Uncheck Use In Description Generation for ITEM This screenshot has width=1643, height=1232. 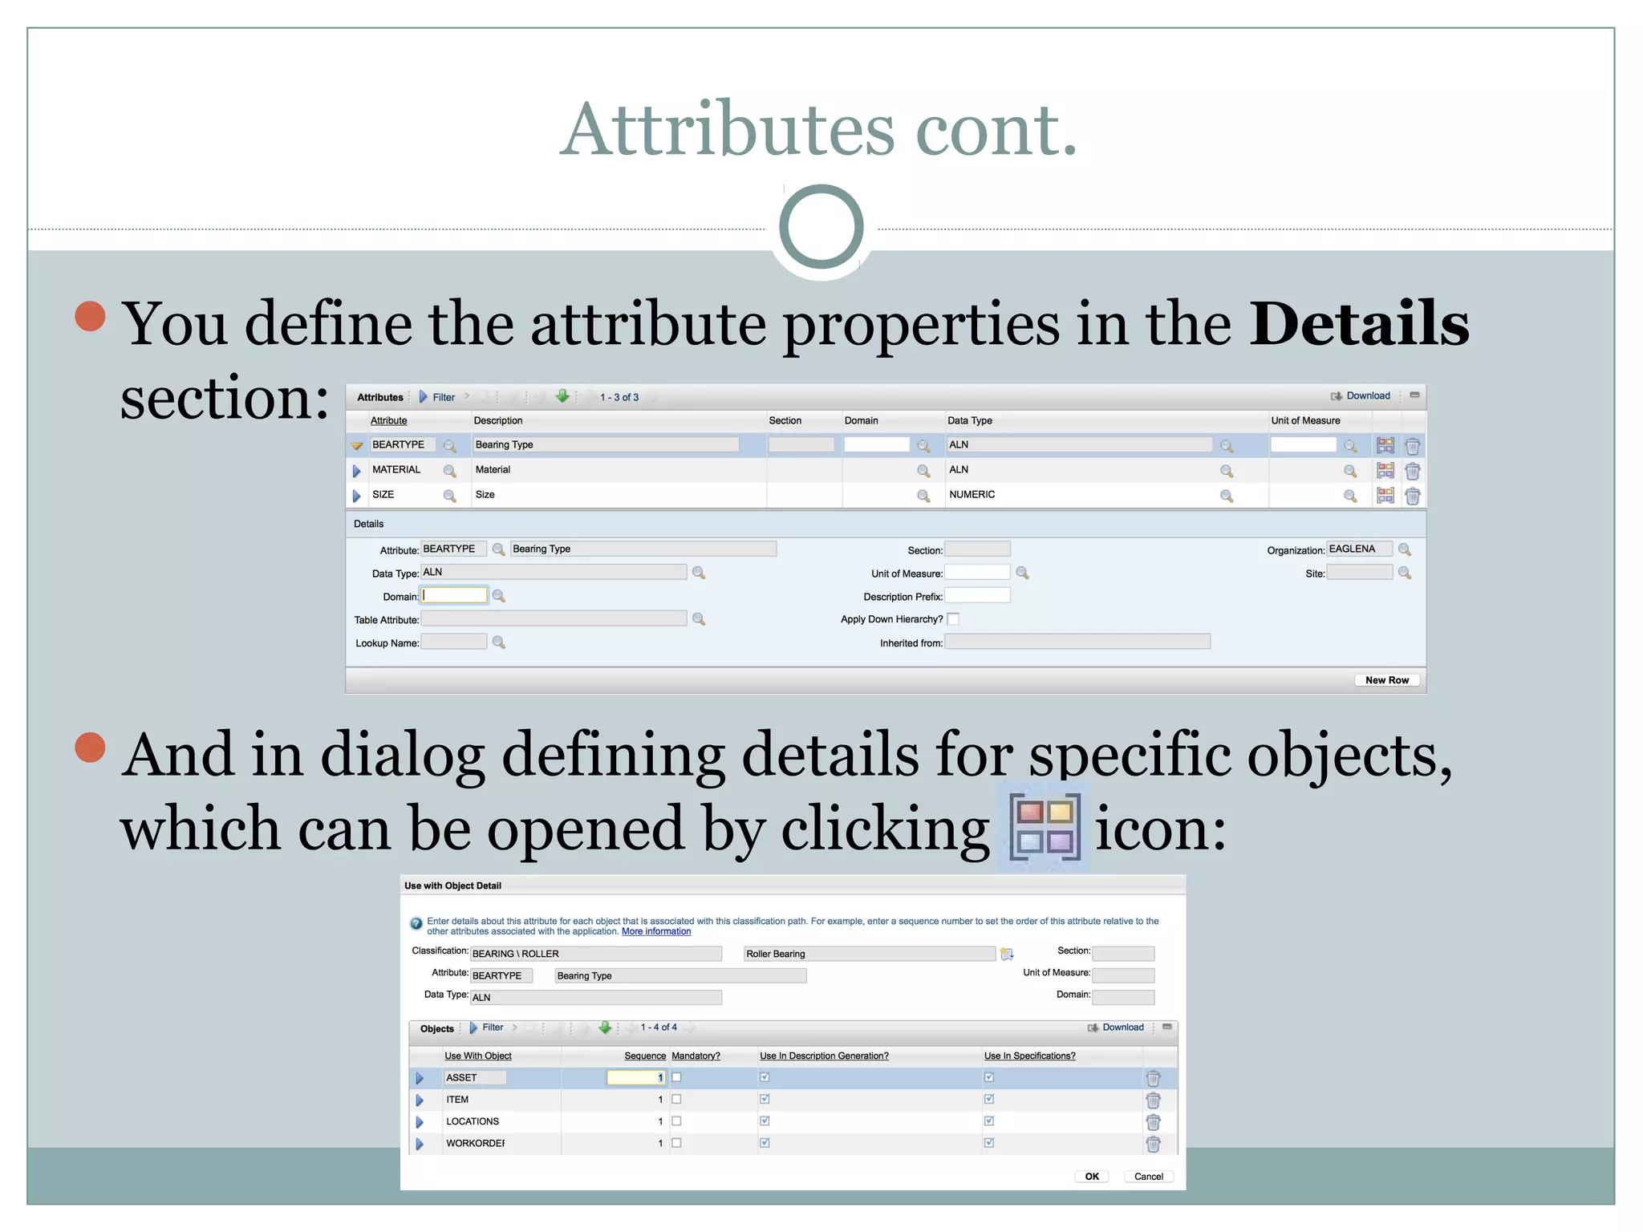[x=765, y=1099]
